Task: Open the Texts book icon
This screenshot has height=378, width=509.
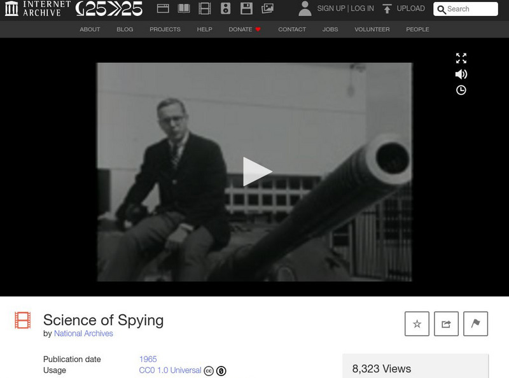Action: coord(184,8)
